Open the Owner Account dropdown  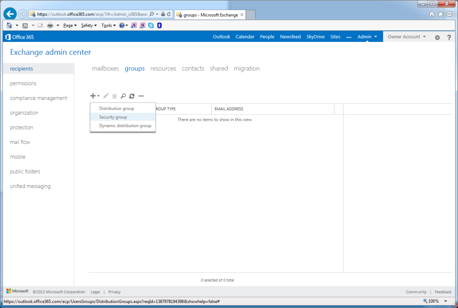click(x=406, y=37)
